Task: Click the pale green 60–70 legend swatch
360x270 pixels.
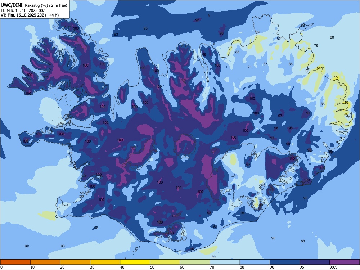Action: (195, 262)
